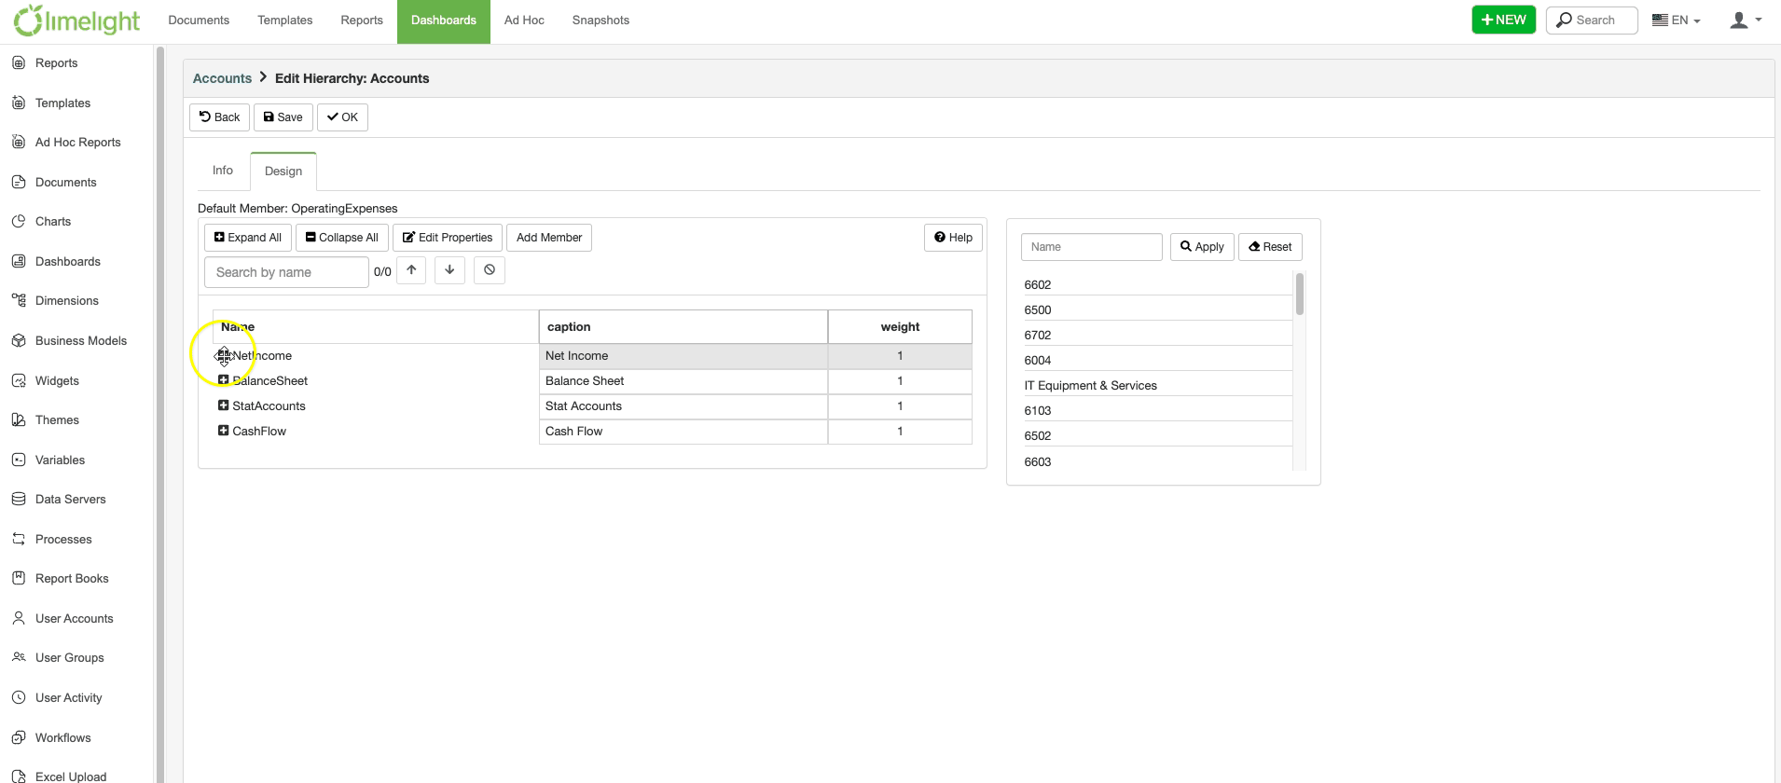The height and width of the screenshot is (783, 1781).
Task: Open the user profile icon menu
Action: 1745,21
